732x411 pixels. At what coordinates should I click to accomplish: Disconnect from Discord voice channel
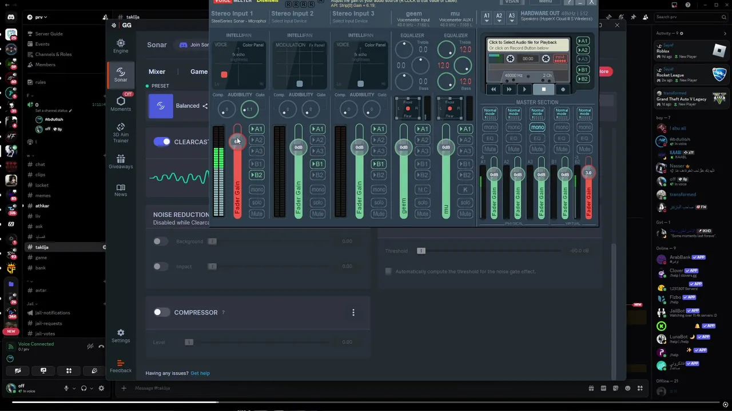coord(101,346)
